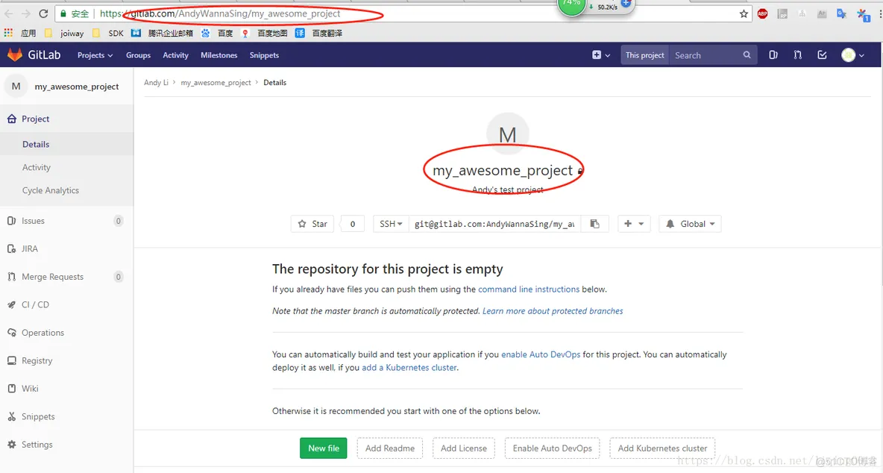Open merge requests icon in the navbar
Screen dimensions: 883x473
coord(797,55)
